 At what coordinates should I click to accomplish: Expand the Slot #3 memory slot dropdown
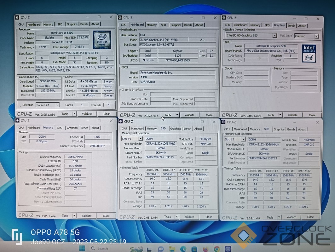pos(243,139)
